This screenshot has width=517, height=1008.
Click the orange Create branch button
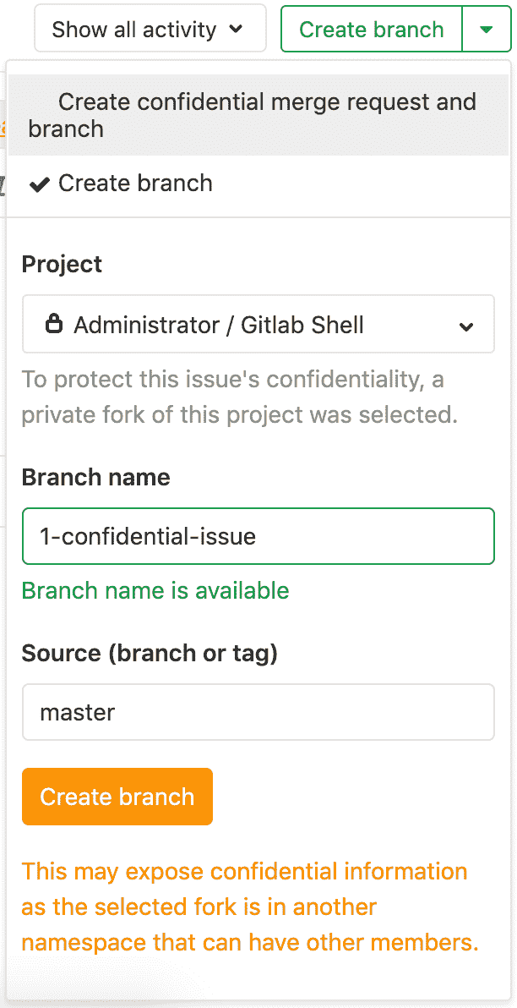pos(117,797)
